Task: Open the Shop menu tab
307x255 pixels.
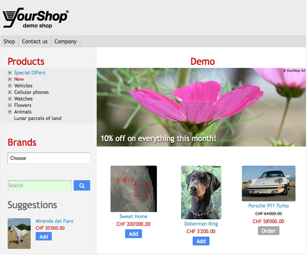Action: coord(9,41)
